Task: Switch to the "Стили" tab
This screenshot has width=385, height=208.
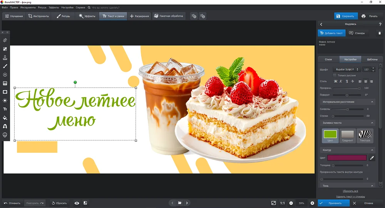Action: (328, 59)
